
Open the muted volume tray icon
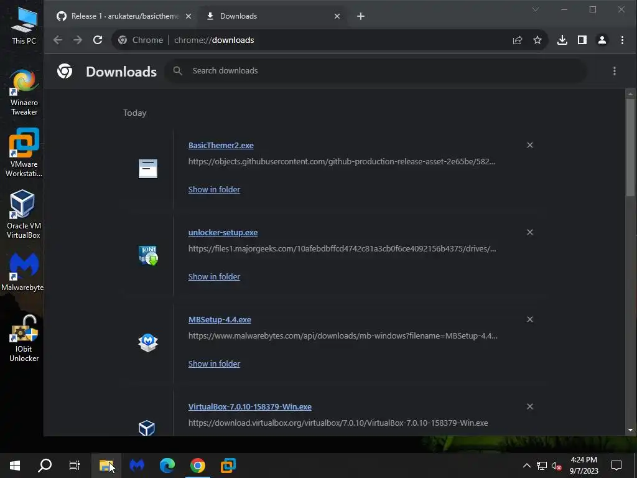[557, 466]
